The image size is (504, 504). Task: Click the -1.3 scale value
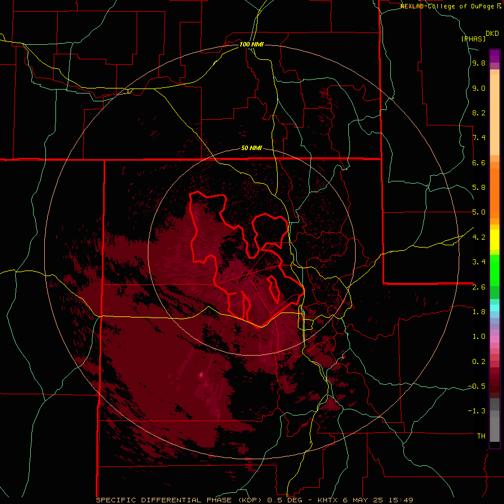click(x=477, y=412)
